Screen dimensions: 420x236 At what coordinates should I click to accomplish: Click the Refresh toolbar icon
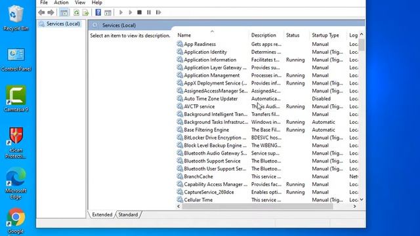76,12
